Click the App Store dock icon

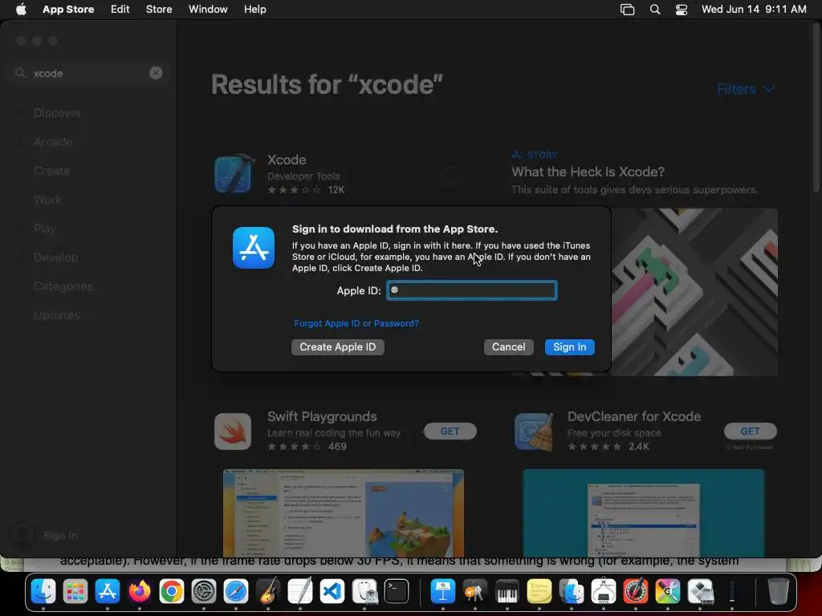tap(108, 592)
